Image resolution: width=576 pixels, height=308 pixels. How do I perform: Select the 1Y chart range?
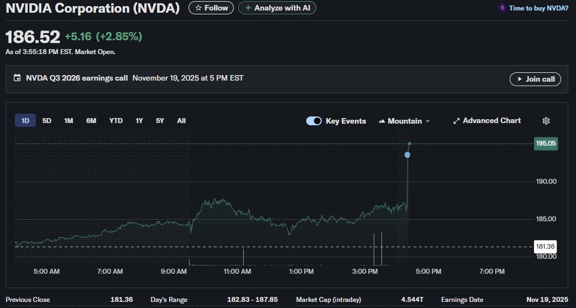[x=139, y=121]
